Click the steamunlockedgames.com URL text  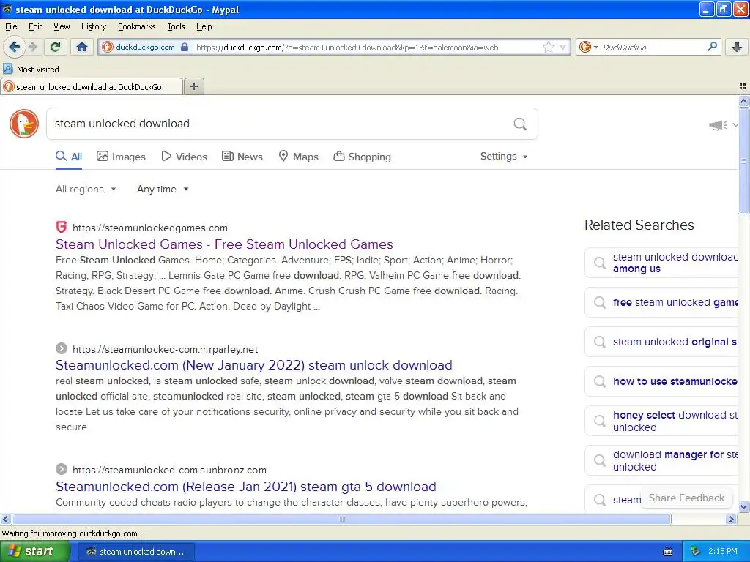(150, 228)
